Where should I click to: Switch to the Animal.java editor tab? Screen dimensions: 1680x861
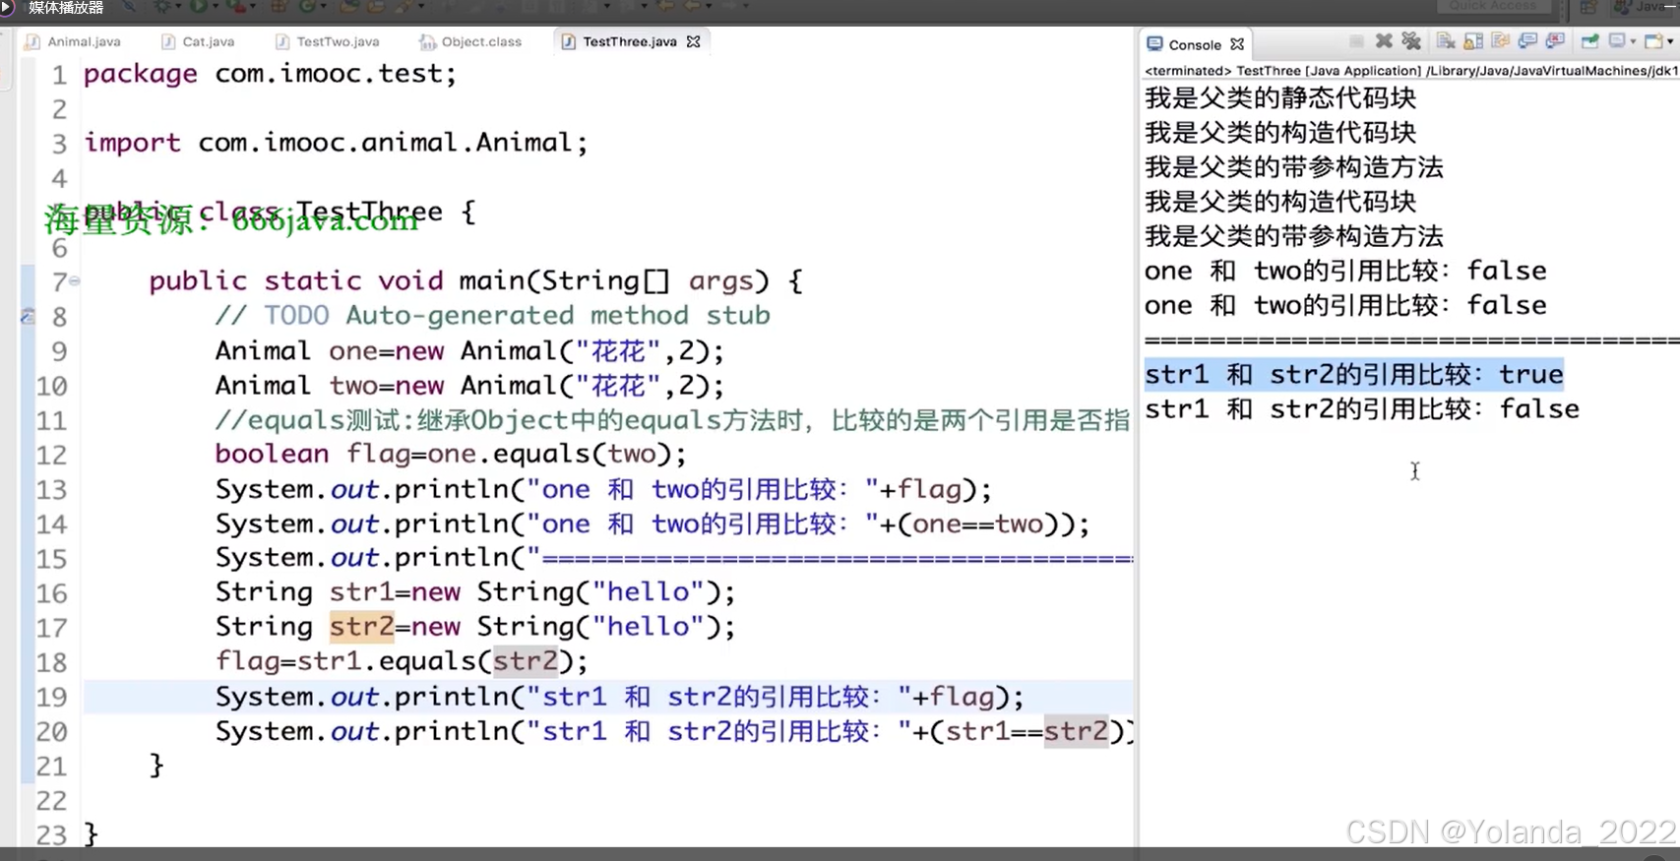[73, 41]
